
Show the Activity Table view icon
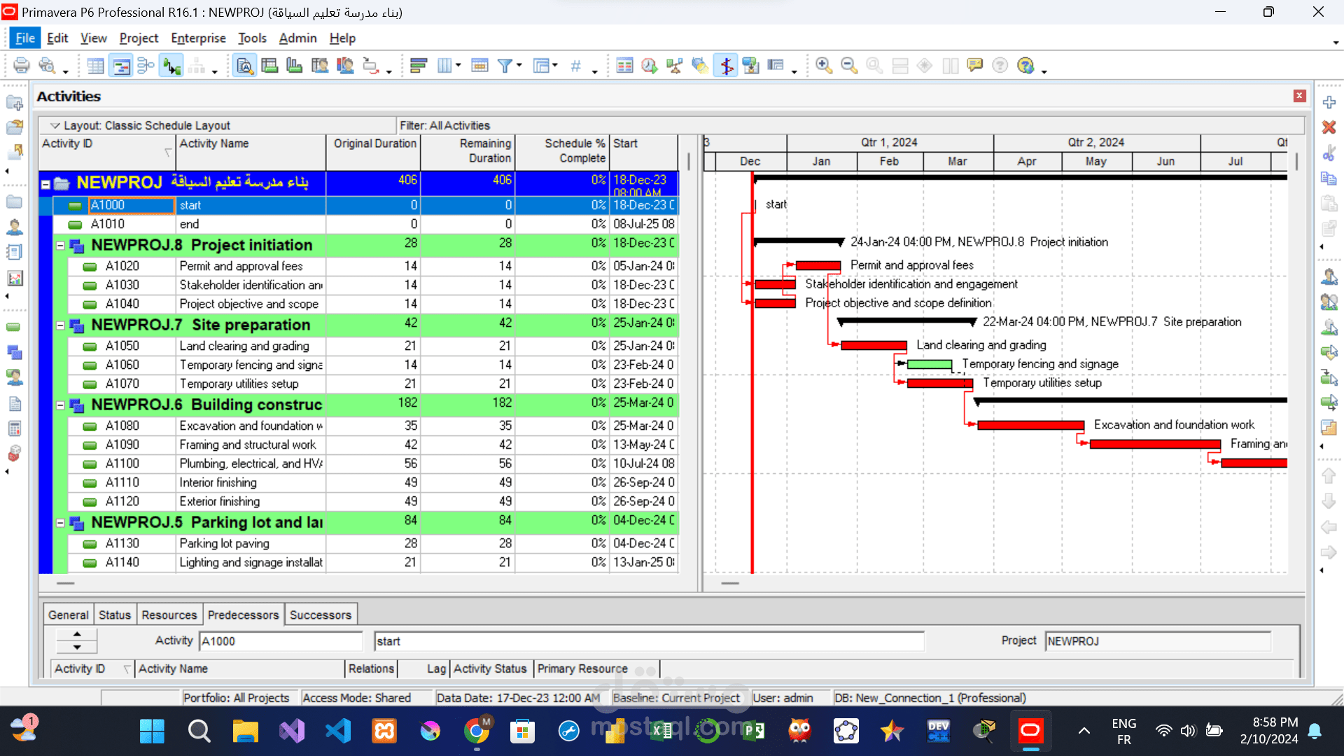[x=96, y=66]
